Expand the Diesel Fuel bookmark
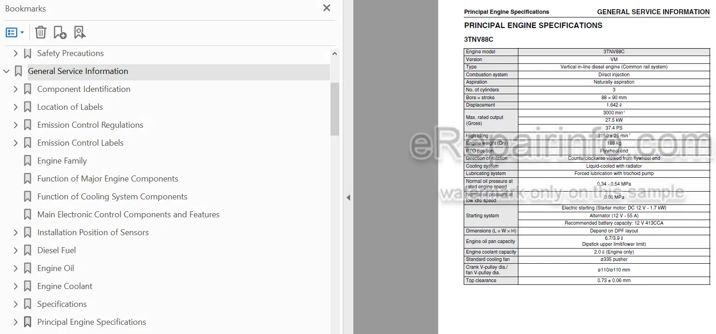Screen dimensions: 716x334 pos(16,250)
